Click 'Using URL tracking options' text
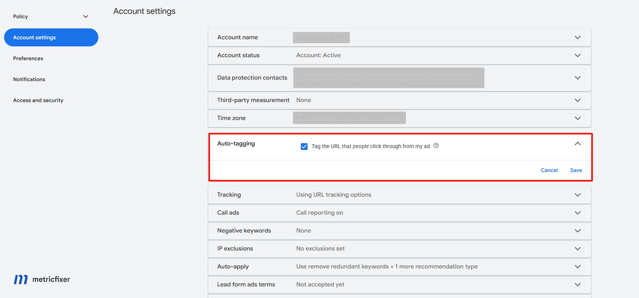639x298 pixels. (334, 195)
